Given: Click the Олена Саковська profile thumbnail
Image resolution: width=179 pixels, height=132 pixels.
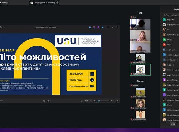Looking at the screenshot, I should (140, 115).
